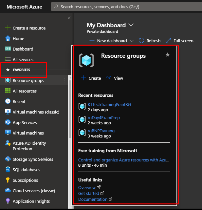Click the Documentation link under Useful links
202x210 pixels.
point(93,199)
